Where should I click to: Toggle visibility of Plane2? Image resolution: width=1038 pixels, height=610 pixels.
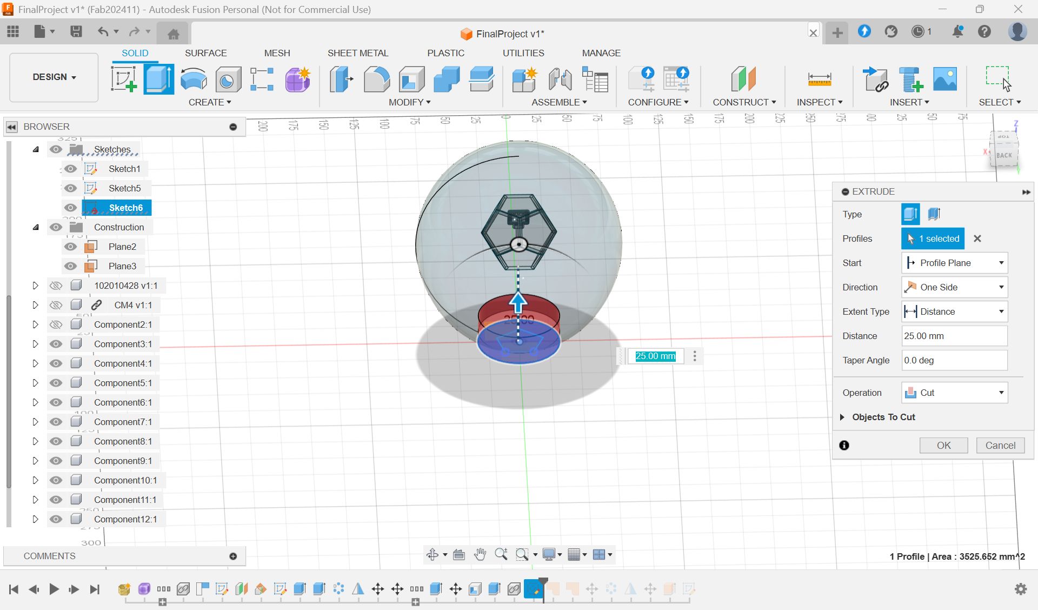[x=70, y=247]
